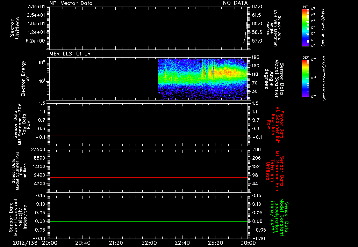Click the orange hot spot in electron spectrogram
The height and width of the screenshot is (247, 358).
228,72
